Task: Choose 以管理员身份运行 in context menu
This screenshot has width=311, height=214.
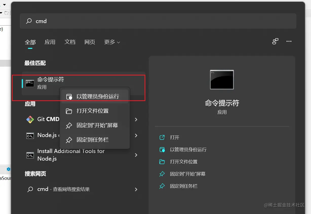Action: point(95,96)
